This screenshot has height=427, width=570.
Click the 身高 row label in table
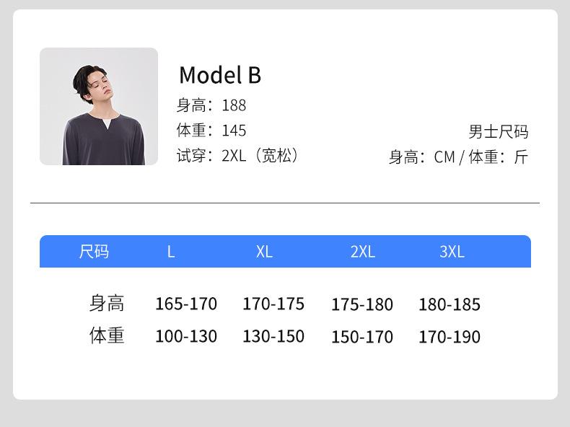coord(107,304)
